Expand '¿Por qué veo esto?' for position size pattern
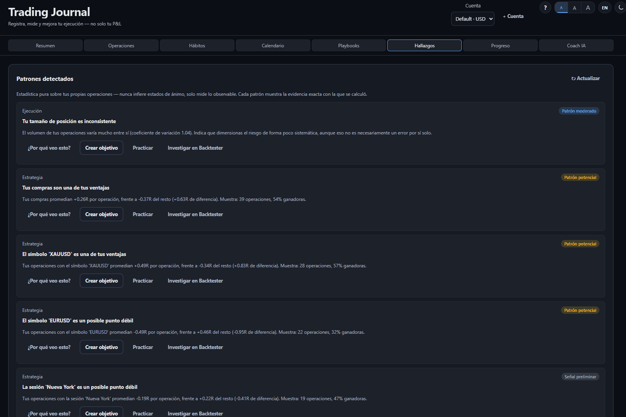This screenshot has width=626, height=417. coord(49,148)
